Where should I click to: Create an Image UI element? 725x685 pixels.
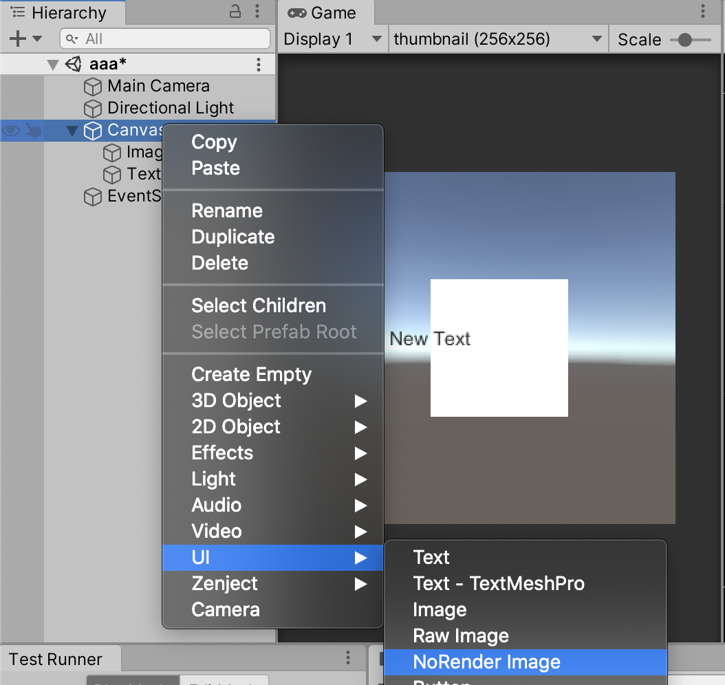tap(526, 609)
